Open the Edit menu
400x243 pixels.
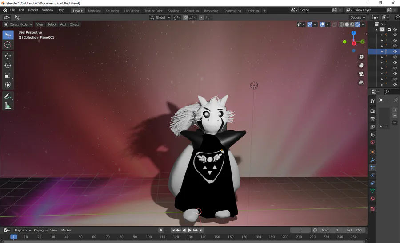(21, 10)
